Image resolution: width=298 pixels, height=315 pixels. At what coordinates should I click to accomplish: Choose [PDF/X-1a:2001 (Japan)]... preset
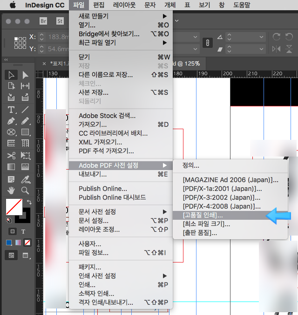pos(230,189)
